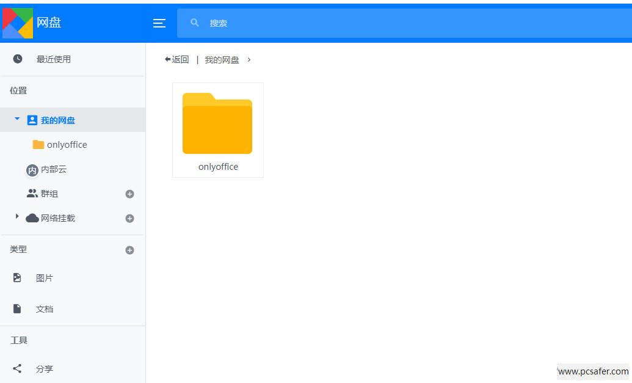Open the onlyoffice folder thumbnail
This screenshot has width=632, height=383.
pyautogui.click(x=217, y=124)
